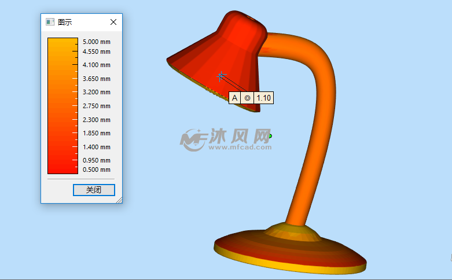Image resolution: width=452 pixels, height=280 pixels.
Task: Click the 2.750 mm scale label
Action: (96, 106)
